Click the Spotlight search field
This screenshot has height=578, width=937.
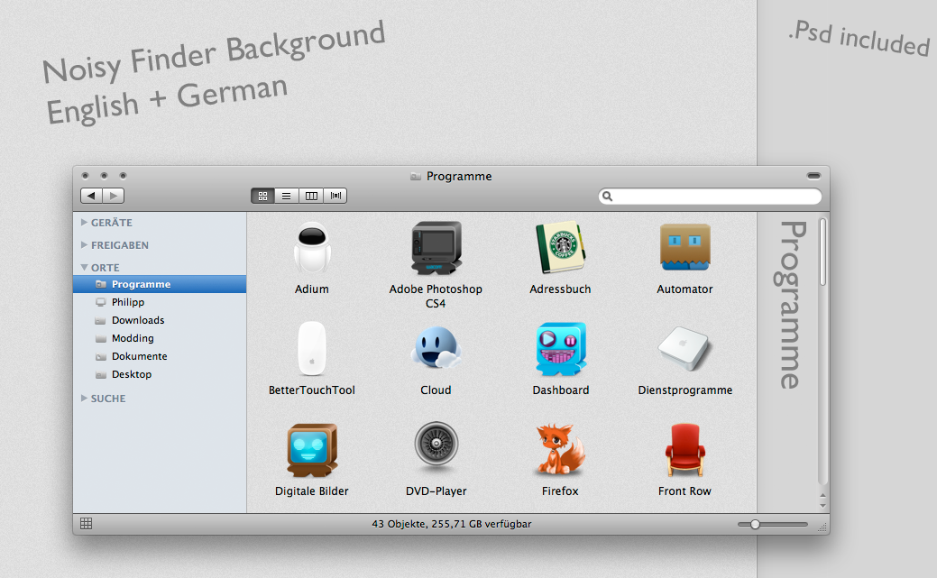click(x=710, y=196)
